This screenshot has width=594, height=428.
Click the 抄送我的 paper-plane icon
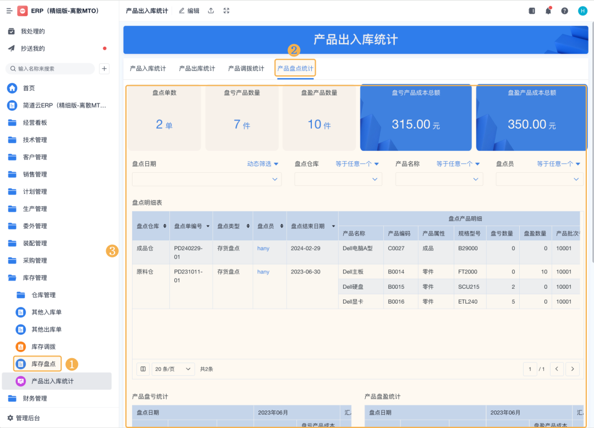[12, 48]
